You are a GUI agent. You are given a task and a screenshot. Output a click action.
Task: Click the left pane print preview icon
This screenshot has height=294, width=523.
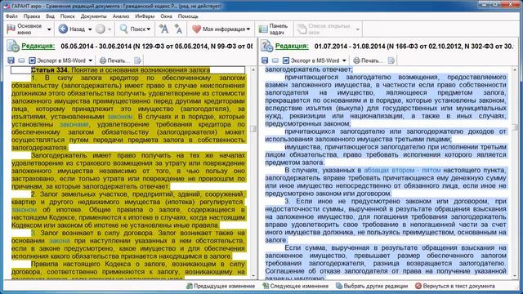point(137,60)
